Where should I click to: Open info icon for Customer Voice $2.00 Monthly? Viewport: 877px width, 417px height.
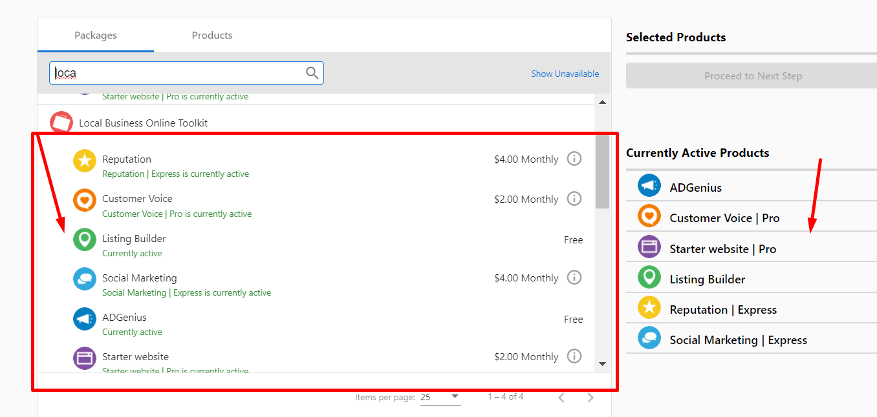[574, 199]
